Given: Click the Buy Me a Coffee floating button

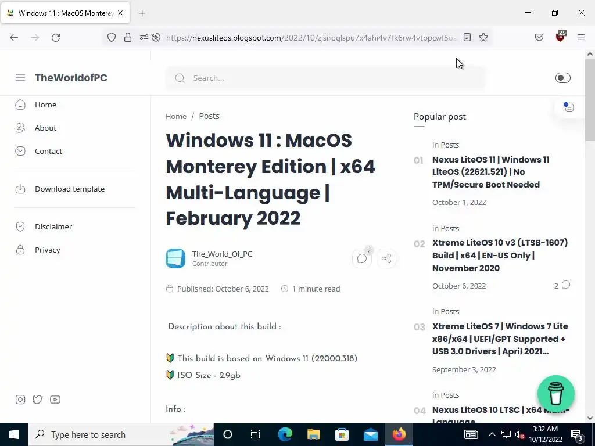Looking at the screenshot, I should pyautogui.click(x=556, y=393).
